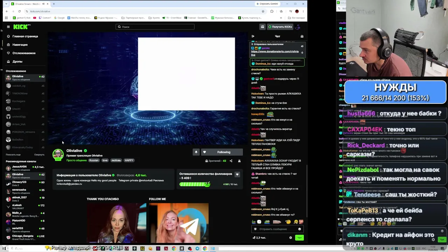Open vozduh_og in followed channels
The height and width of the screenshot is (252, 448).
25,86
